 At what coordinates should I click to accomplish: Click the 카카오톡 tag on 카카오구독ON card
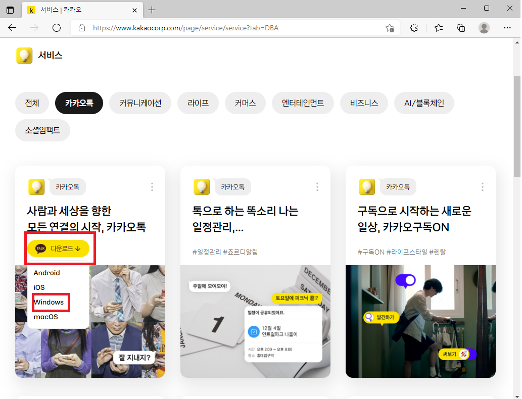click(398, 187)
